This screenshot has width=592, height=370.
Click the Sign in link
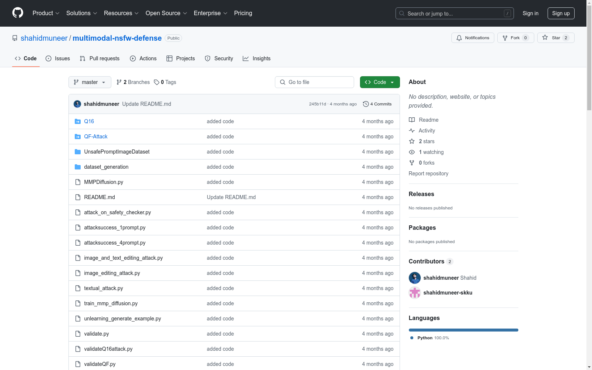(531, 13)
